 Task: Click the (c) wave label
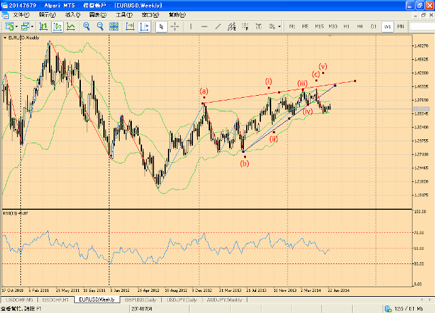(x=315, y=74)
